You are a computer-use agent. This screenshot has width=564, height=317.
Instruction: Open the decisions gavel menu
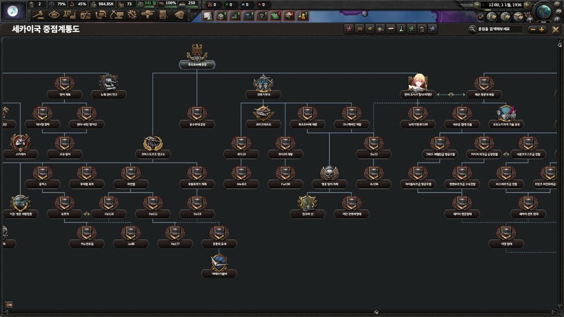[x=37, y=15]
